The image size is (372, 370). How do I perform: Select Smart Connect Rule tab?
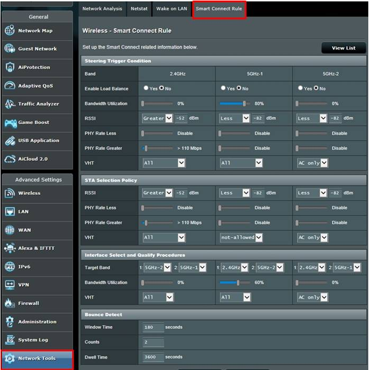pyautogui.click(x=219, y=9)
